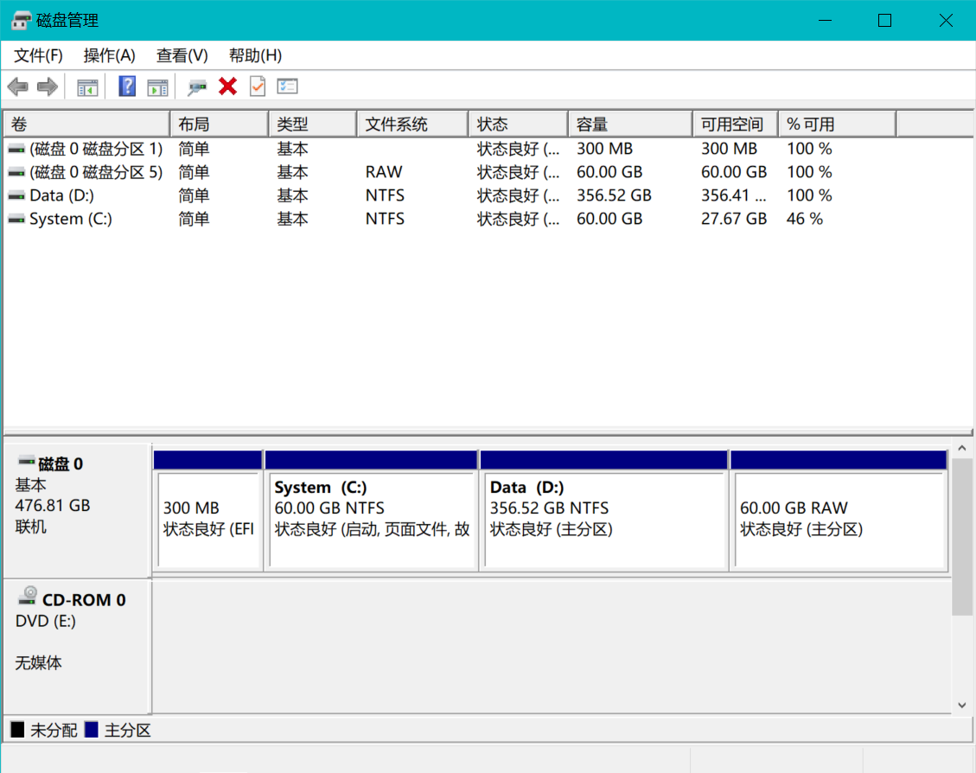
Task: Click the black 未分配 legend swatch
Action: [17, 730]
